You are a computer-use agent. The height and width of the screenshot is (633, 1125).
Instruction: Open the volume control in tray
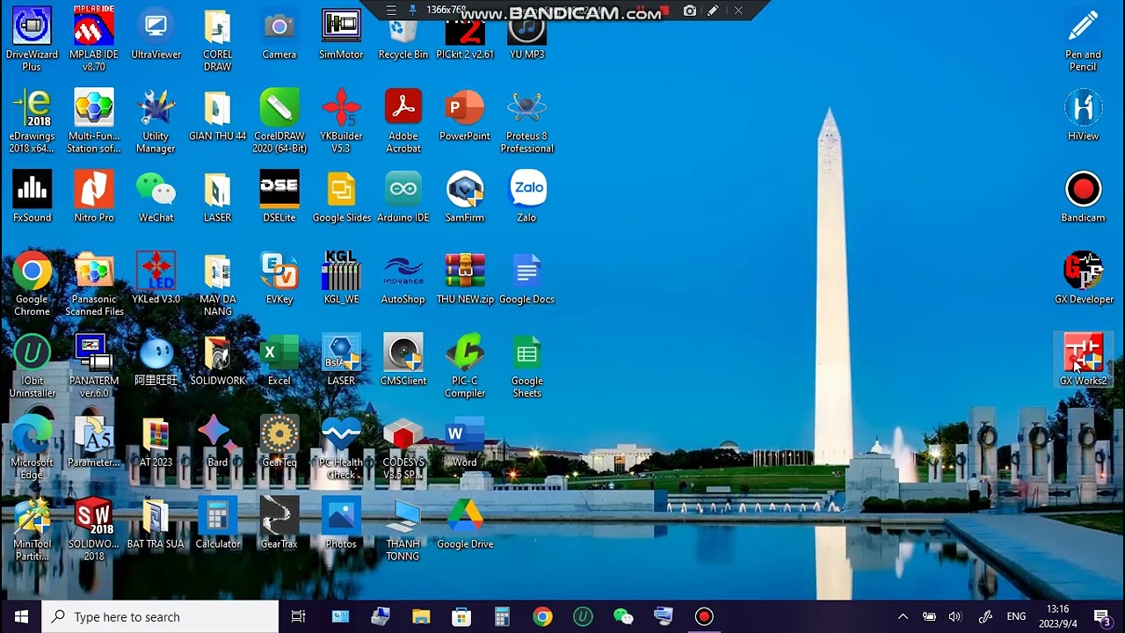tap(955, 616)
